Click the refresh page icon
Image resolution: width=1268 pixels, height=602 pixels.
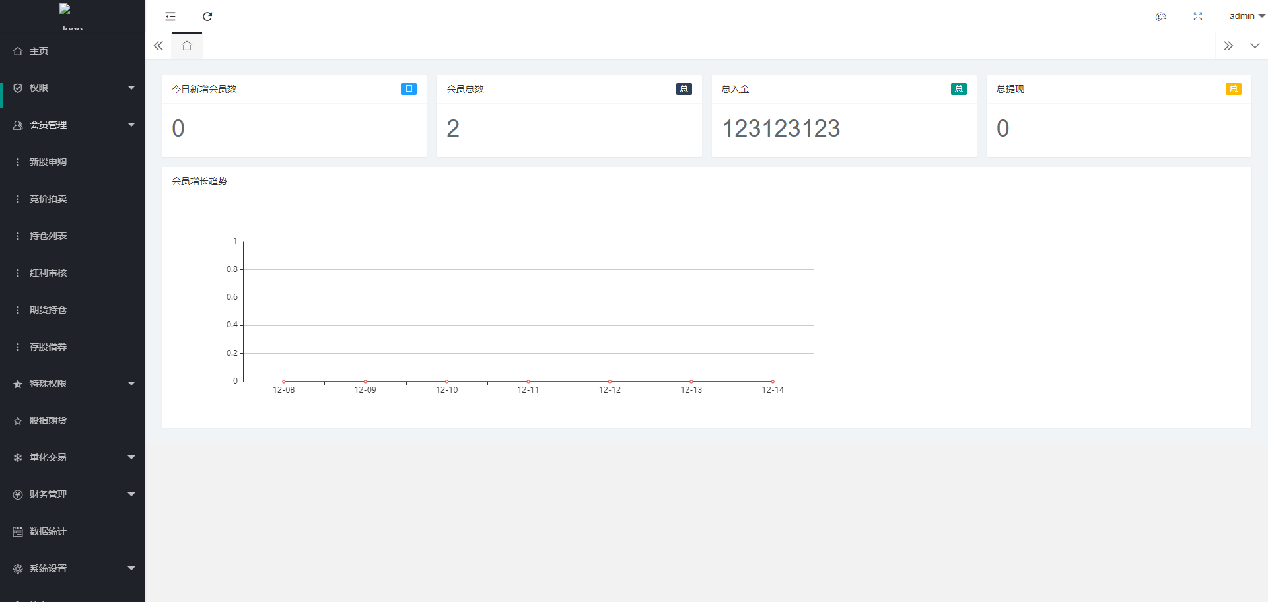[207, 17]
